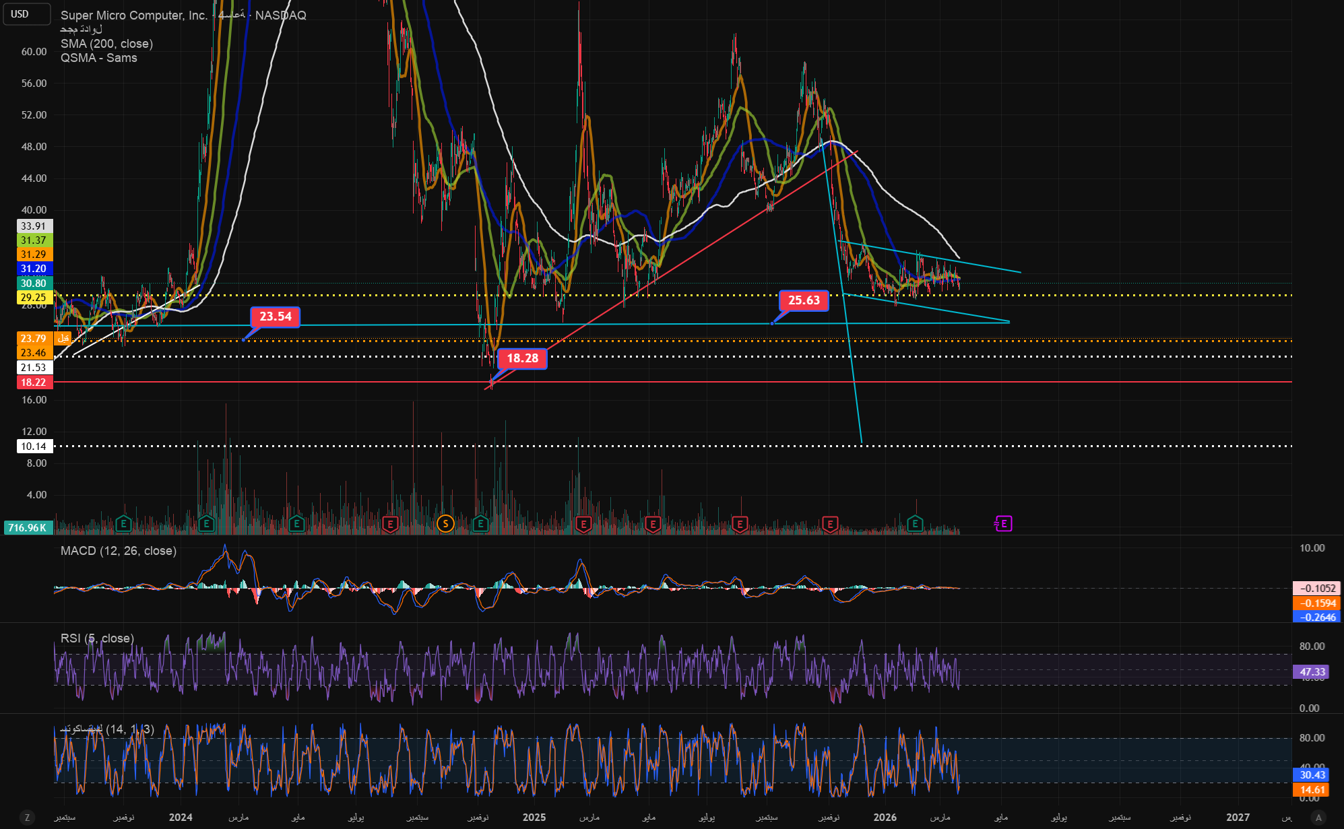Click the 25.63 red price callout label
1344x829 pixels.
[x=804, y=300]
